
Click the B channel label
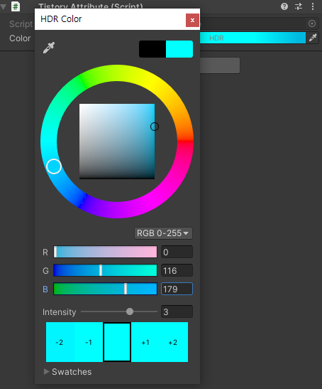coord(45,289)
